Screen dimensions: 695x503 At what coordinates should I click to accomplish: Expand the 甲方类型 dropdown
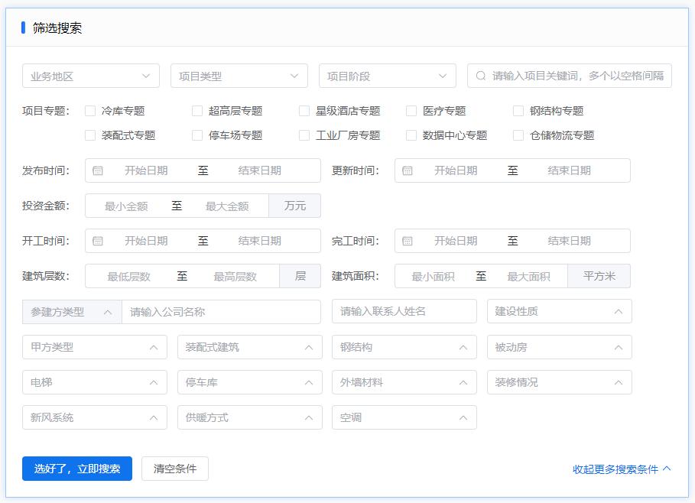pyautogui.click(x=94, y=346)
